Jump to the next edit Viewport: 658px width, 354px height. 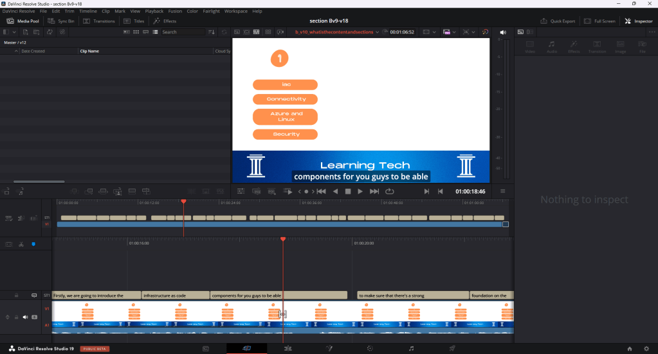coord(374,192)
